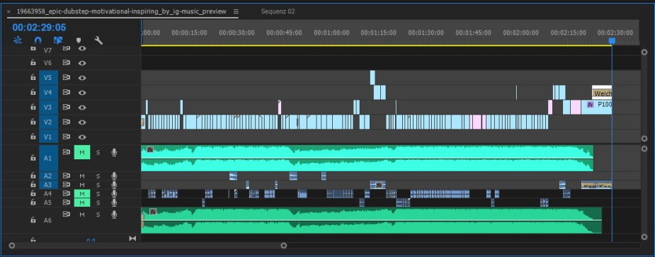Toggle track targeting for V2
The width and height of the screenshot is (655, 257).
pos(48,122)
